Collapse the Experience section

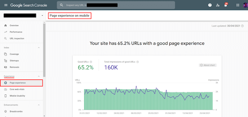click(39, 76)
